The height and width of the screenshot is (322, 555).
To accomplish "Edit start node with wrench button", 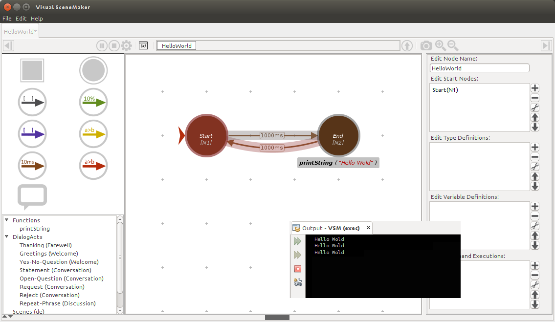I will coord(535,108).
